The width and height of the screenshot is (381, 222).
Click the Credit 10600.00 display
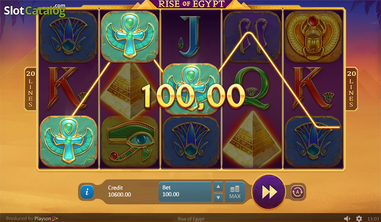(119, 191)
